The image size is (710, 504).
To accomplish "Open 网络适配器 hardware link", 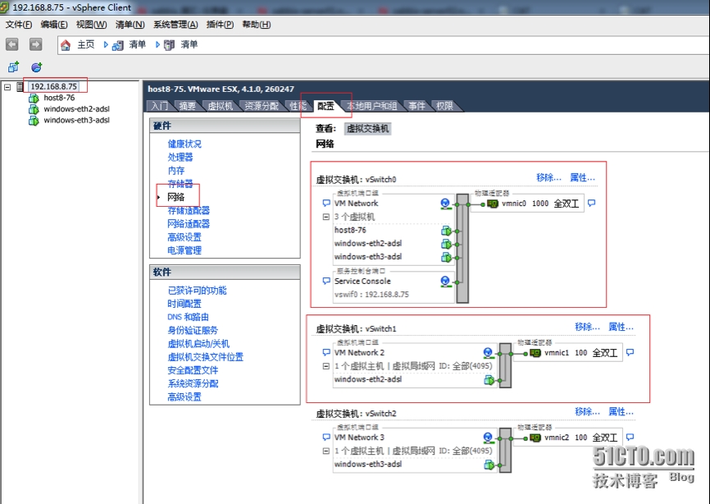I will pyautogui.click(x=189, y=224).
